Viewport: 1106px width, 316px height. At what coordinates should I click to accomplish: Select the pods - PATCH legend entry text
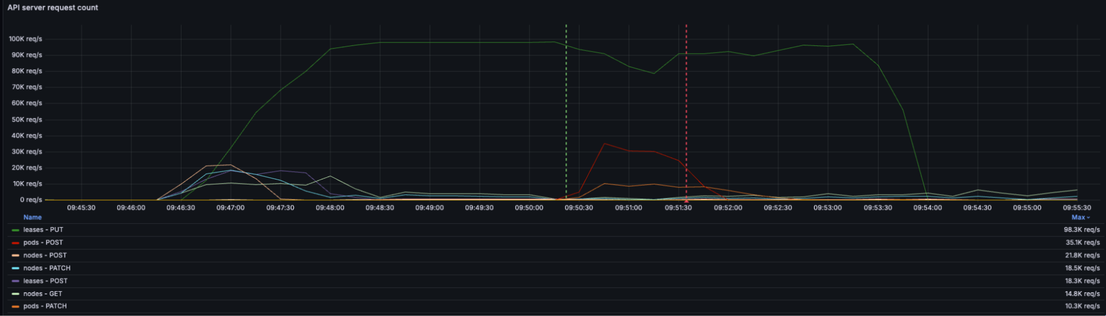click(45, 307)
